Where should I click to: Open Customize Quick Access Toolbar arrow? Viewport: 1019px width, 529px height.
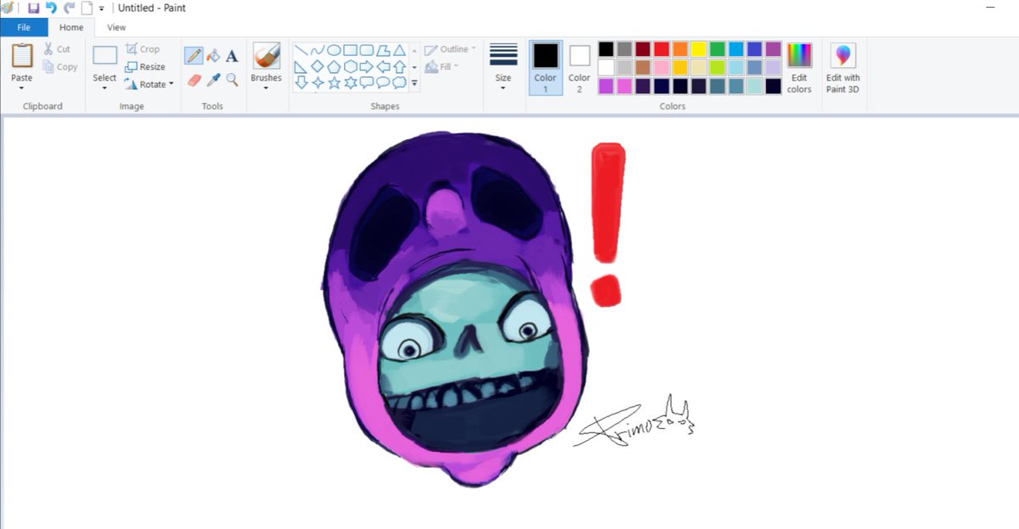tap(102, 8)
